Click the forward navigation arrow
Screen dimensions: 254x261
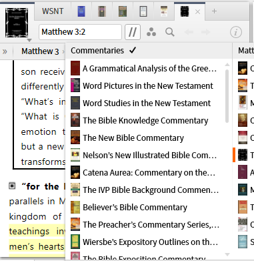(205, 32)
